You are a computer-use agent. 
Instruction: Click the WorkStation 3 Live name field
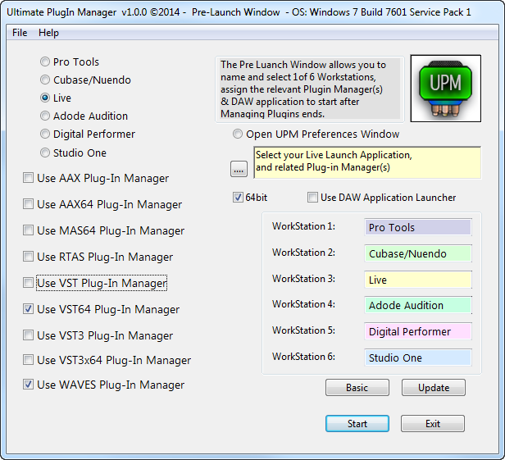click(x=418, y=280)
